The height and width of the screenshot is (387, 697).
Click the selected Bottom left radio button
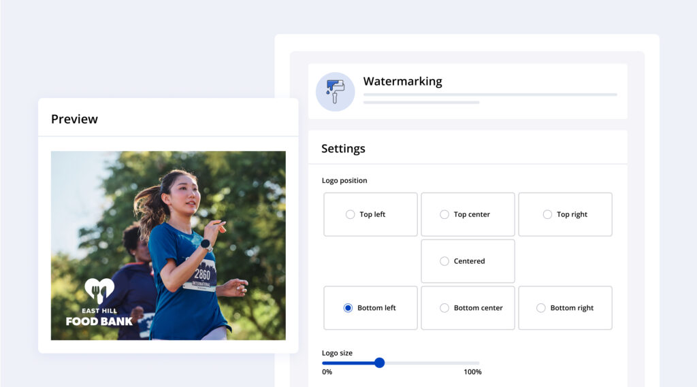pyautogui.click(x=348, y=308)
